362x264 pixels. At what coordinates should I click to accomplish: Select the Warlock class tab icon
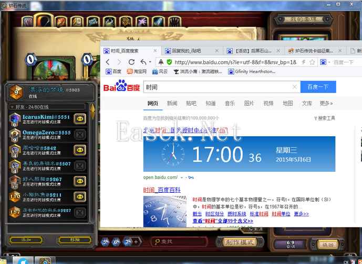(142, 21)
